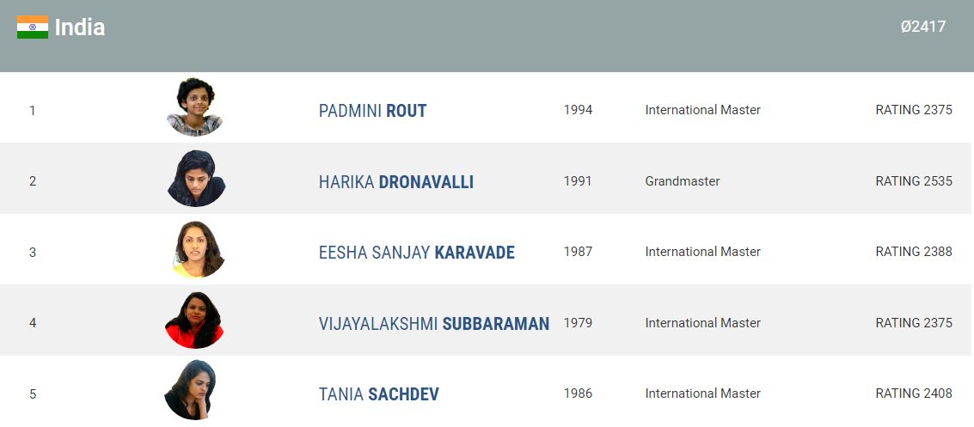Click Padmini Rout's player photo

[195, 107]
